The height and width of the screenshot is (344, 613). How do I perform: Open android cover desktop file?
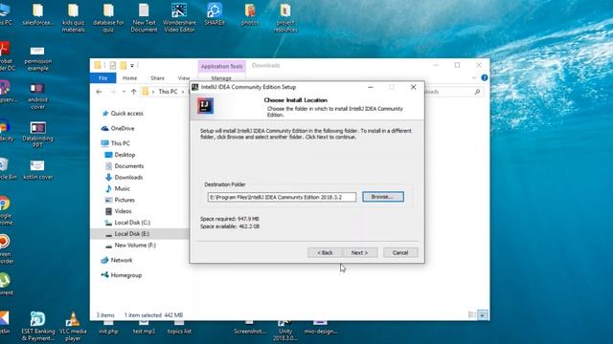click(x=37, y=97)
